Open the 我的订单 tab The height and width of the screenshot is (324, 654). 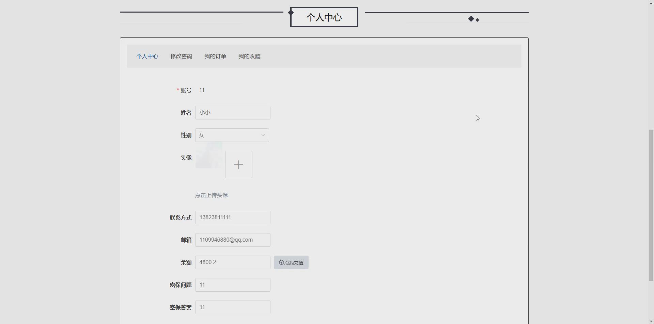tap(215, 56)
